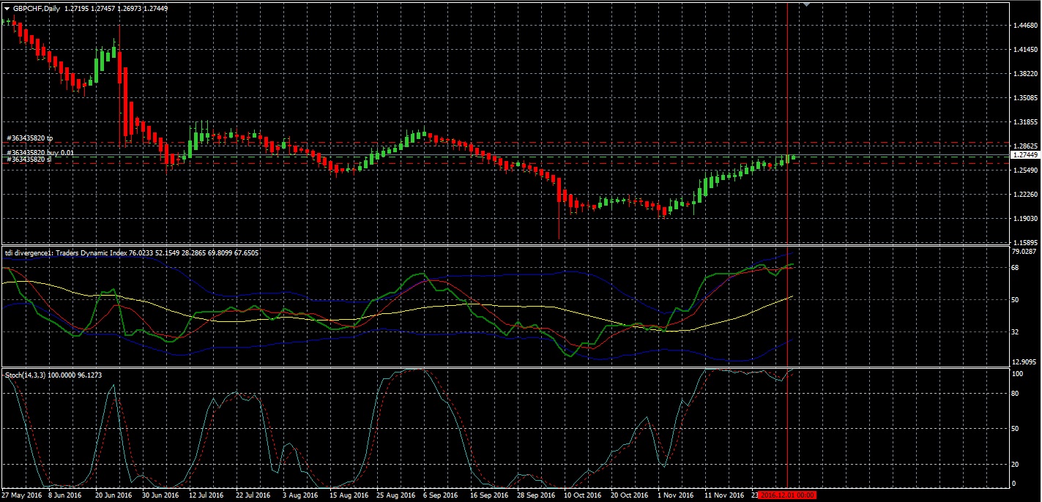The image size is (1042, 502).
Task: Click the #363435820 buy 0.01 order label
Action: (40, 152)
